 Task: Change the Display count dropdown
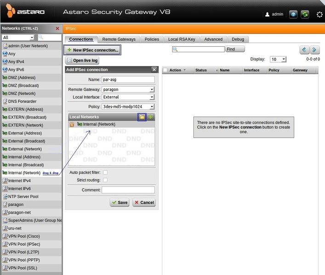click(278, 59)
